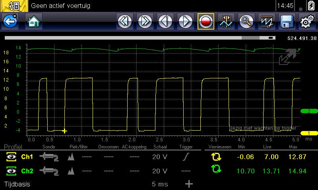Step forward one frame

point(186,22)
